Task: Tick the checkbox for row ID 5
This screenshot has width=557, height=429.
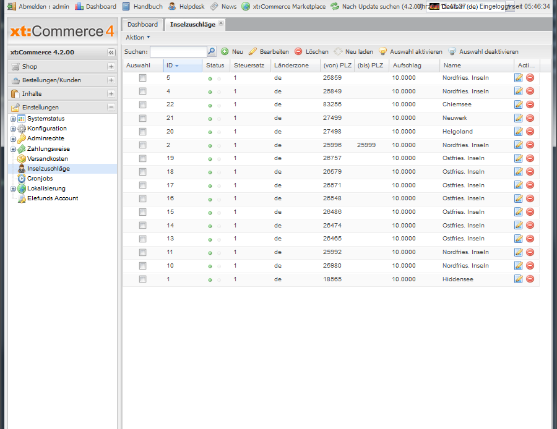Action: coord(143,78)
